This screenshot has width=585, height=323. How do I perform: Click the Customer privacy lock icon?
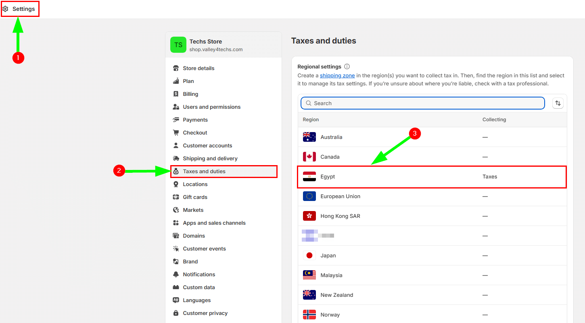(x=176, y=313)
